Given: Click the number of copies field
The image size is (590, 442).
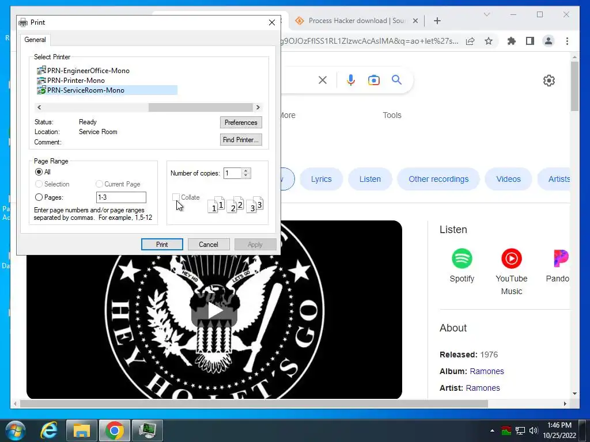Looking at the screenshot, I should pos(233,173).
